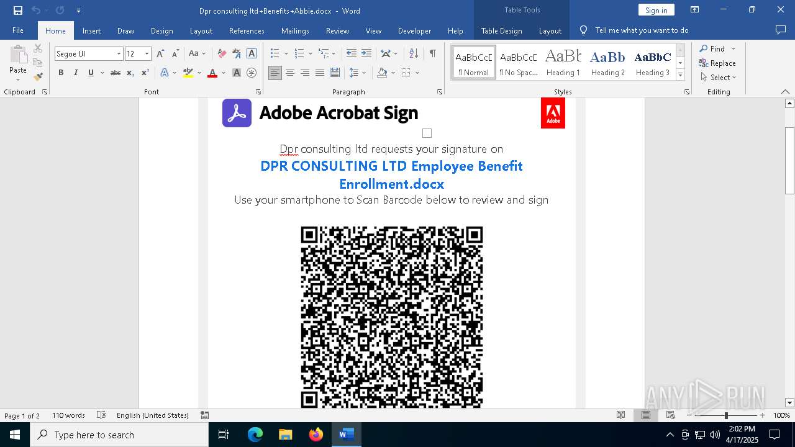
Task: Open the Mailings tab
Action: 295,30
